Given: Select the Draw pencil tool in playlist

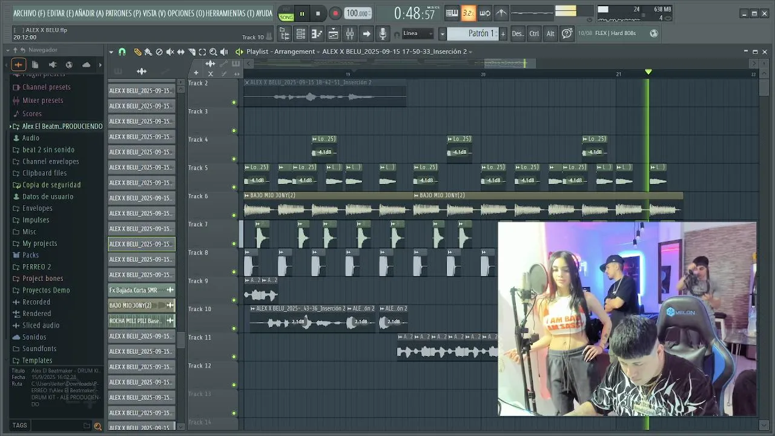Looking at the screenshot, I should [137, 52].
